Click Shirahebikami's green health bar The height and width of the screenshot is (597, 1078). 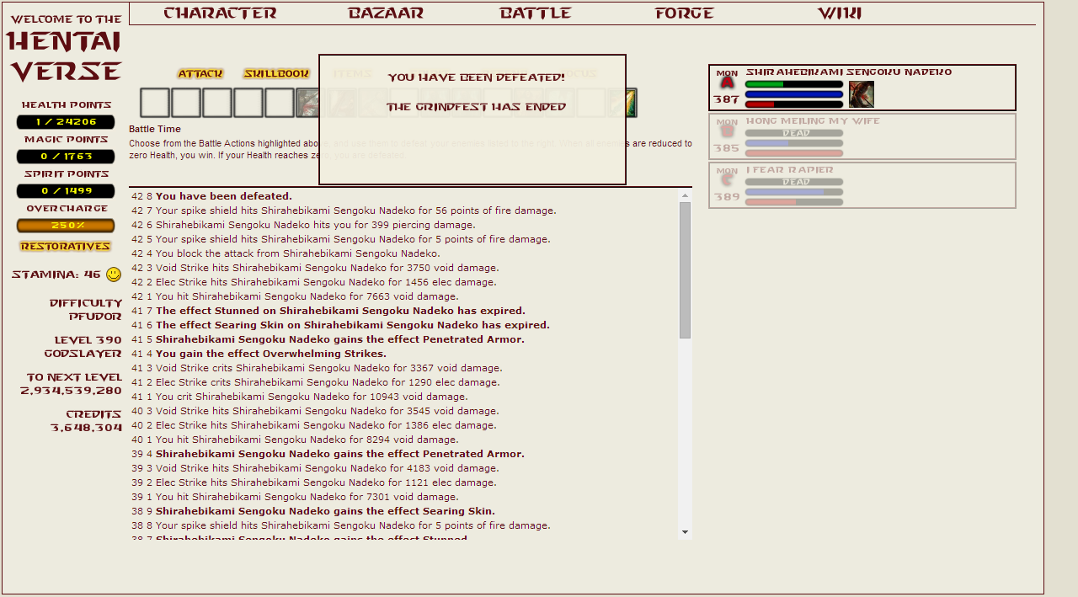pos(794,84)
